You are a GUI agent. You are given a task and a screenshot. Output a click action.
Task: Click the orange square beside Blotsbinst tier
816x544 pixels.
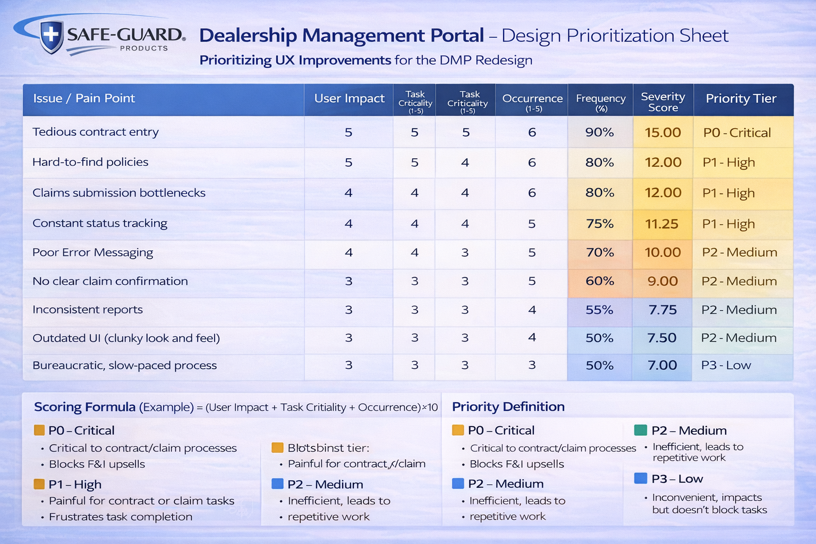coord(277,447)
